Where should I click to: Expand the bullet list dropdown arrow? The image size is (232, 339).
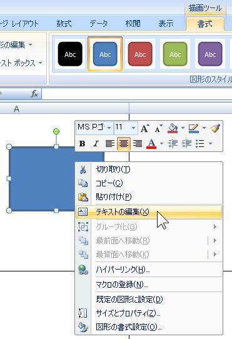pyautogui.click(x=210, y=143)
